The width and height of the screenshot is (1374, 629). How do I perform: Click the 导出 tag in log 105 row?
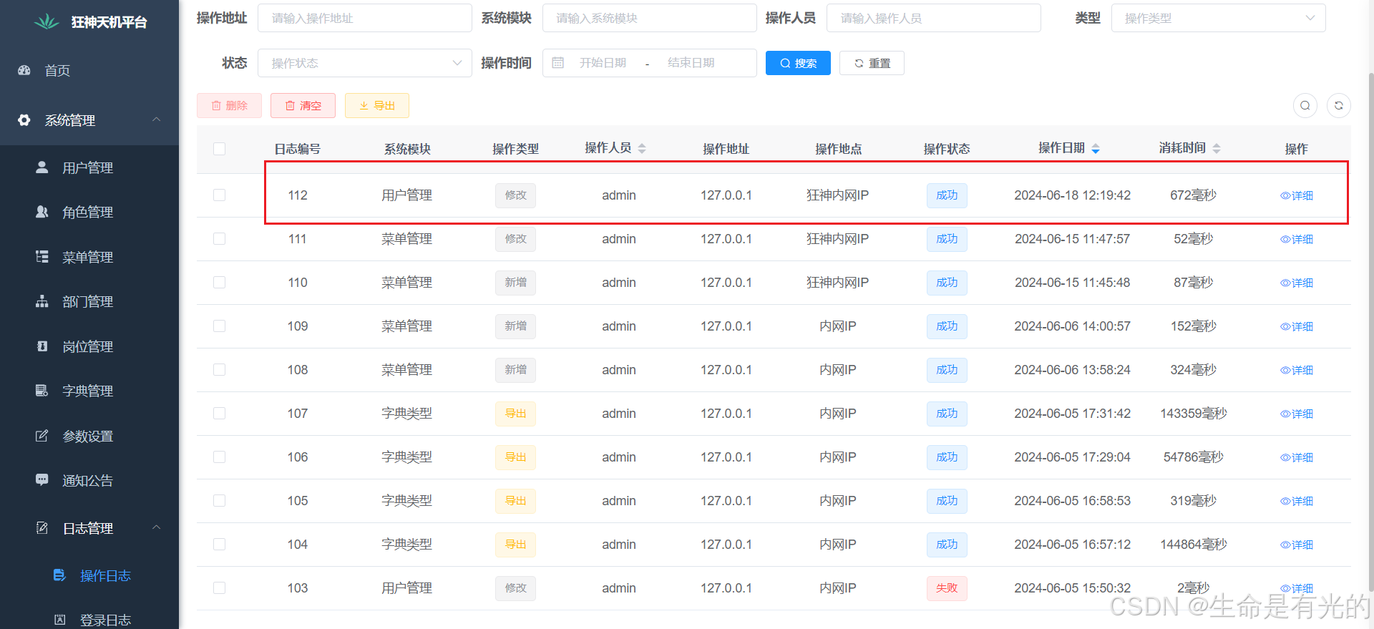(515, 501)
